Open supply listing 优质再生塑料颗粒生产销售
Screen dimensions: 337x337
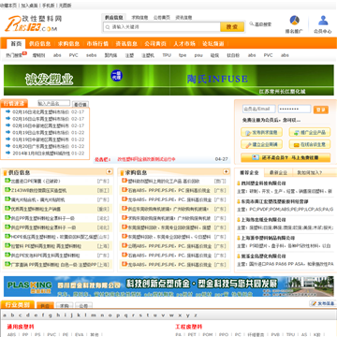(36, 209)
